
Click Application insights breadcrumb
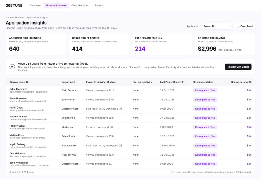point(37,18)
